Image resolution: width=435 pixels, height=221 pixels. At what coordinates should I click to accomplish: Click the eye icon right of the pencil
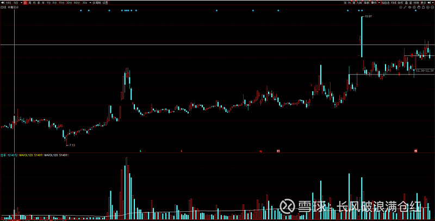[410, 8]
